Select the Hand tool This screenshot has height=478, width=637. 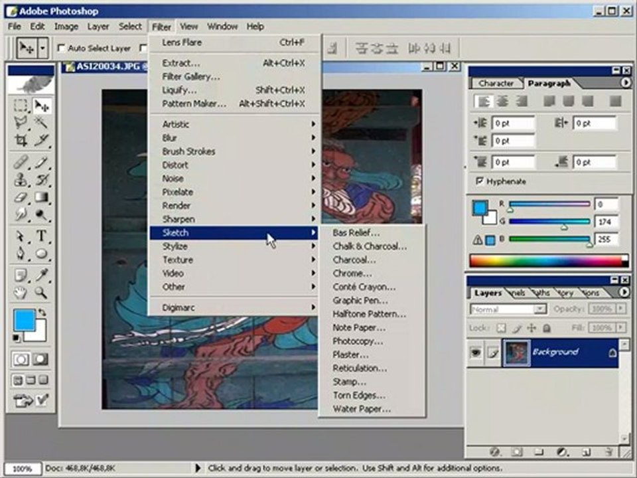[x=21, y=292]
